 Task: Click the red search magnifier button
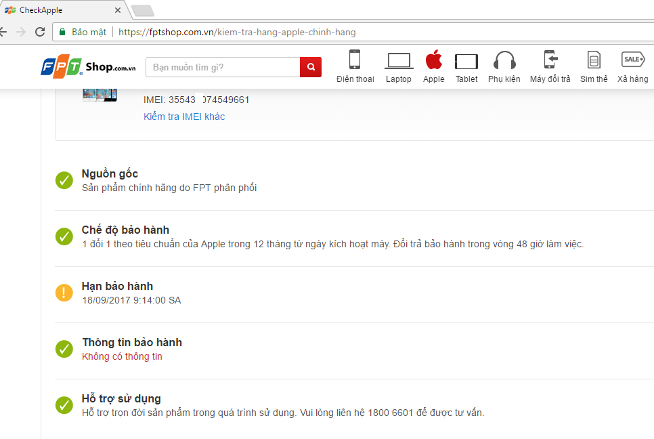coord(311,67)
